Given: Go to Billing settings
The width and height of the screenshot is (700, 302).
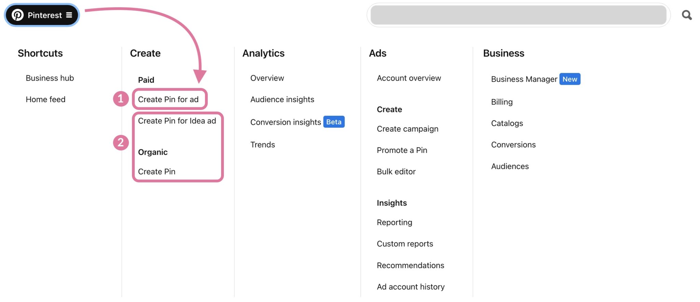Looking at the screenshot, I should click(x=502, y=102).
